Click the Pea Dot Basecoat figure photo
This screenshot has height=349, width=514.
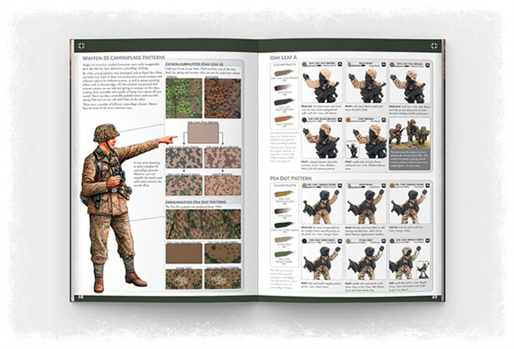point(322,207)
